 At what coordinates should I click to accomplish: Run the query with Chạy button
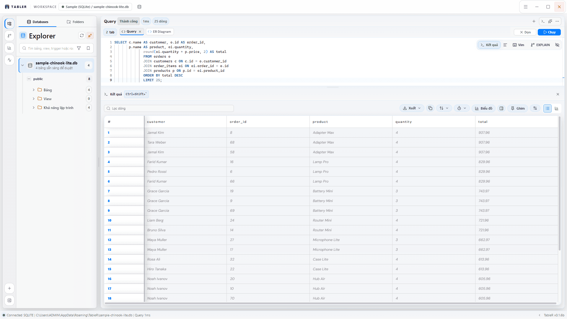pos(549,32)
